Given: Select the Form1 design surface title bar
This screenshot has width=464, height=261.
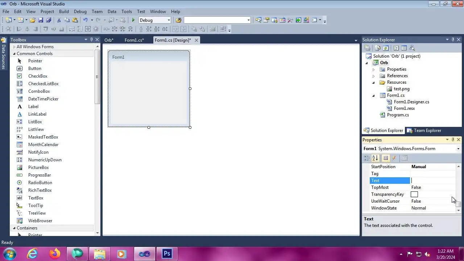Looking at the screenshot, I should [x=149, y=57].
